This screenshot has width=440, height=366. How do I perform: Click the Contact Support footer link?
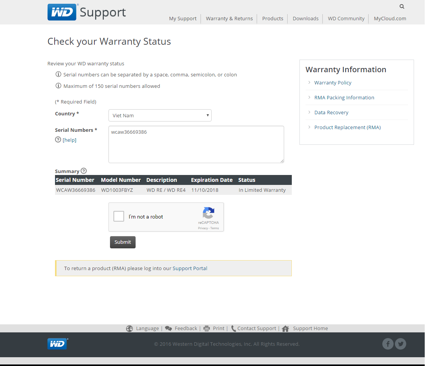(257, 329)
